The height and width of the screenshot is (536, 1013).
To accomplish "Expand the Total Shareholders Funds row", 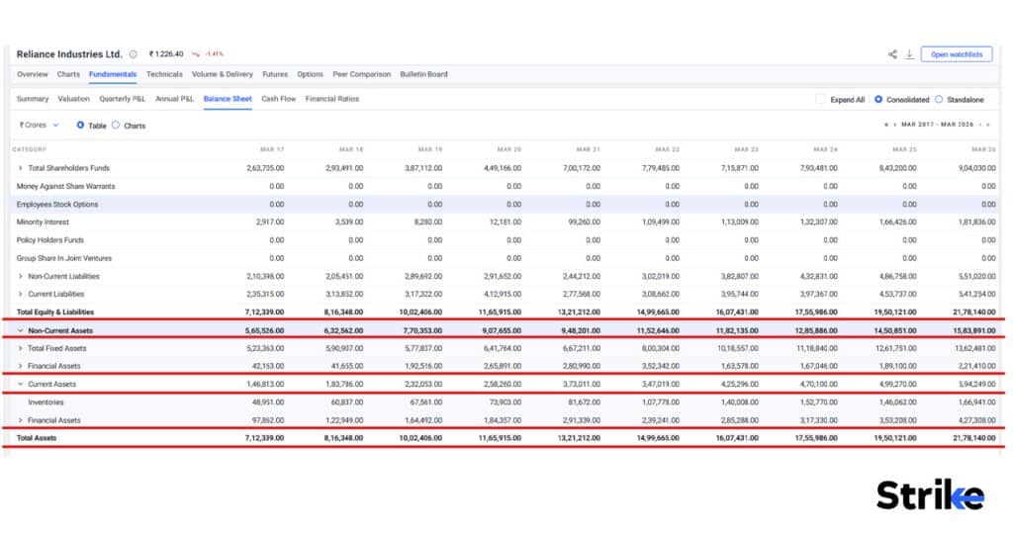I will click(x=21, y=168).
